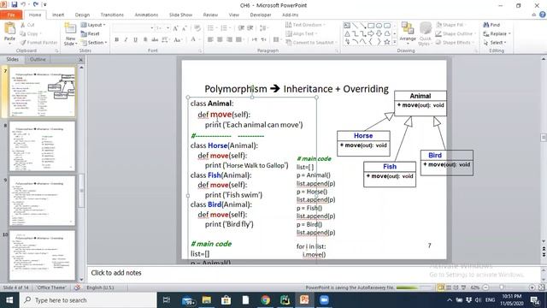Toggle strikethrough formatting

(155, 40)
